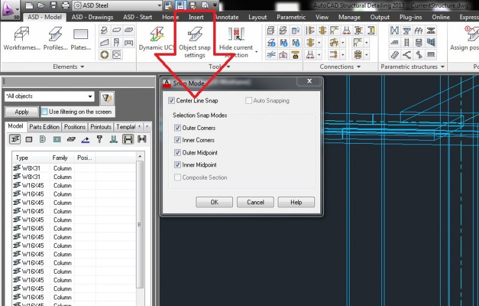Click the hatched grating element icon
This screenshot has height=306, width=479.
(x=129, y=30)
